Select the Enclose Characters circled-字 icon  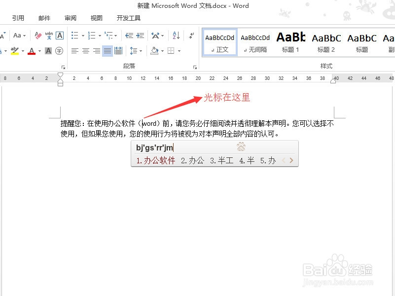(59, 51)
